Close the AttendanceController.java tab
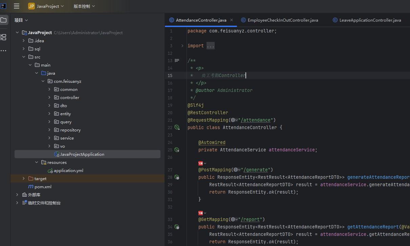 tap(232, 20)
